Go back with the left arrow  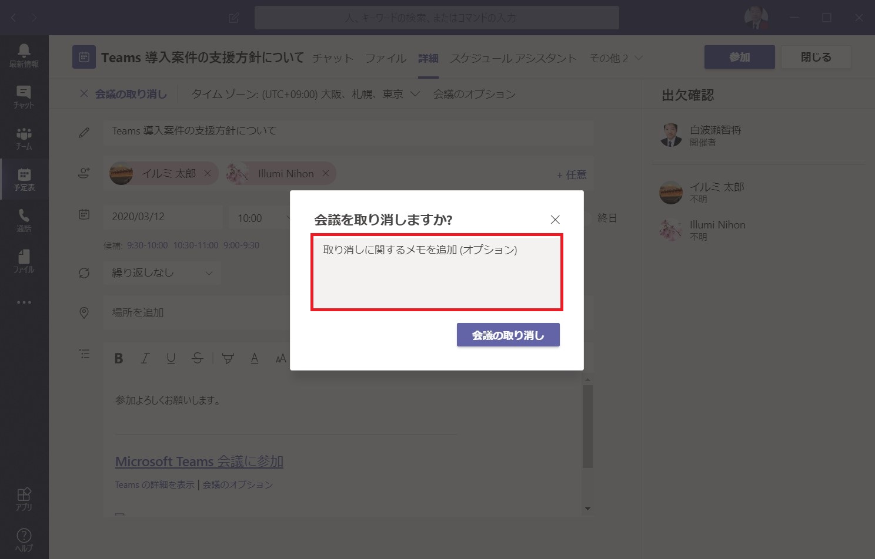[x=14, y=18]
